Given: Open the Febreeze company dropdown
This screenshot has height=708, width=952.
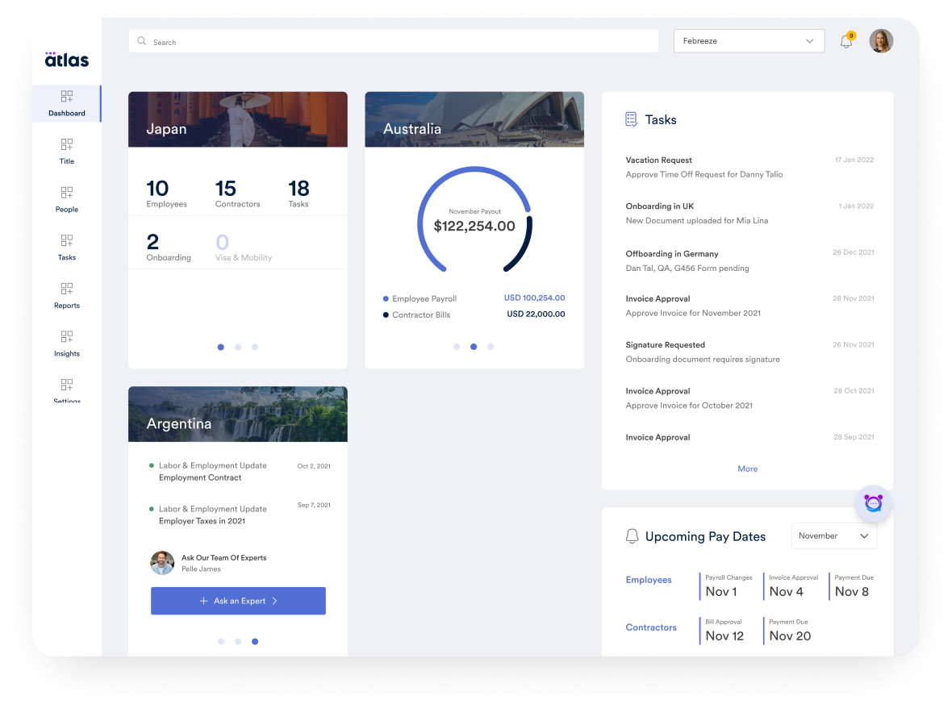Looking at the screenshot, I should pos(749,40).
